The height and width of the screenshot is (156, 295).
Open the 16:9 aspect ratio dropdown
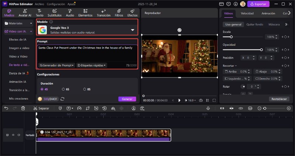click(191, 100)
